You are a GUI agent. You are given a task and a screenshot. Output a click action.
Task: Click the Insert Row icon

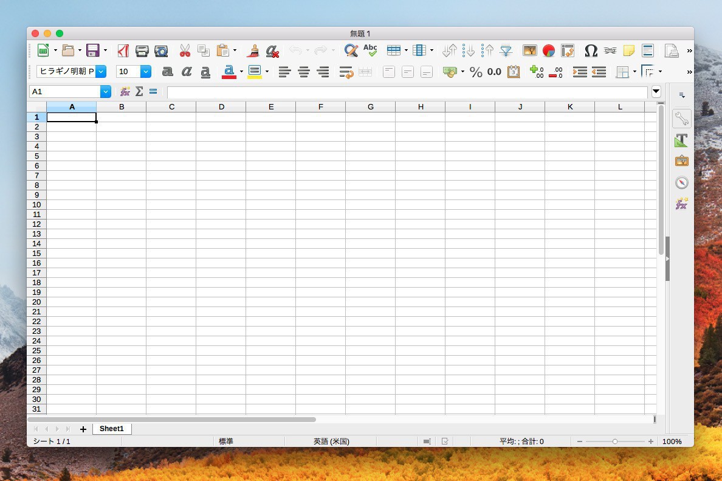point(394,50)
